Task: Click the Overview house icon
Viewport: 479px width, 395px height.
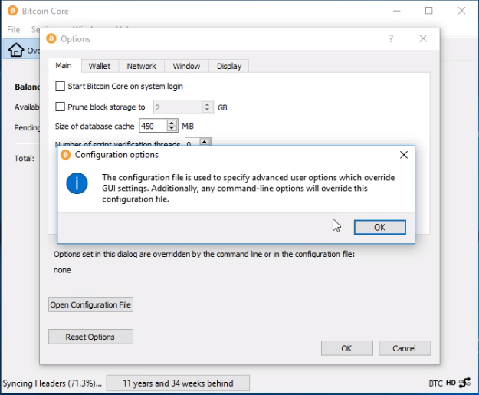Action: coord(16,50)
